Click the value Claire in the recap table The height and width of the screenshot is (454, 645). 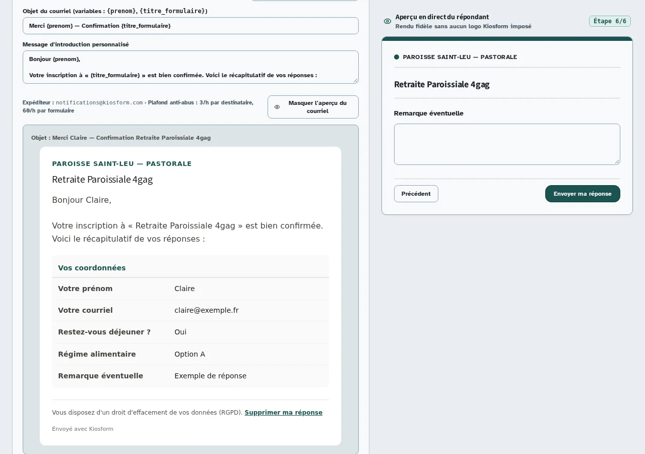[184, 289]
